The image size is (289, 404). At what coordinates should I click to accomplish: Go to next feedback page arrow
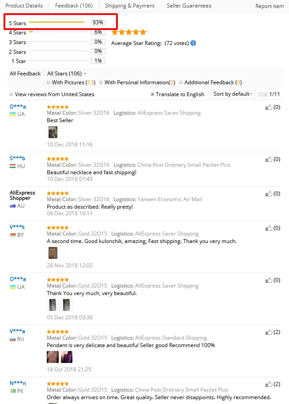(266, 94)
